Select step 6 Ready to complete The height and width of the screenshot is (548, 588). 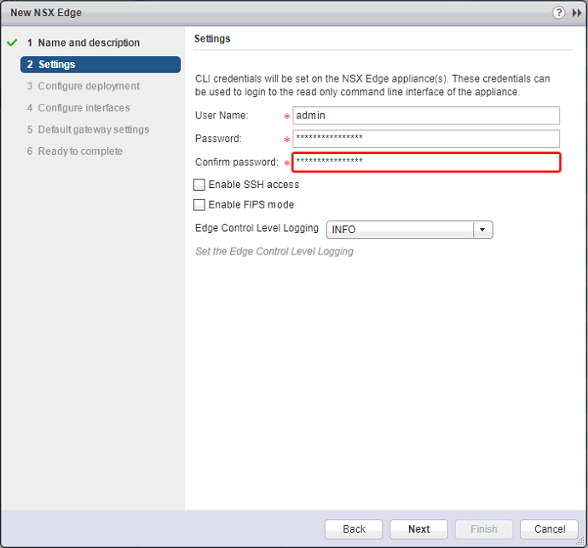80,151
